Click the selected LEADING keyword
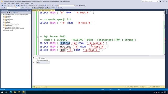This screenshot has width=168, height=94. [x=65, y=43]
